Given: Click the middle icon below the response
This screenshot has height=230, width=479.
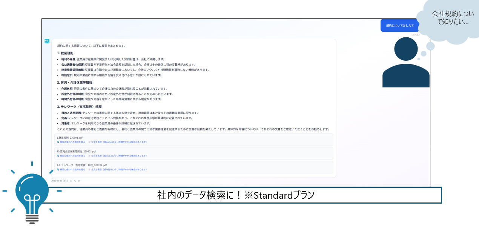Looking at the screenshot, I should point(75,181).
